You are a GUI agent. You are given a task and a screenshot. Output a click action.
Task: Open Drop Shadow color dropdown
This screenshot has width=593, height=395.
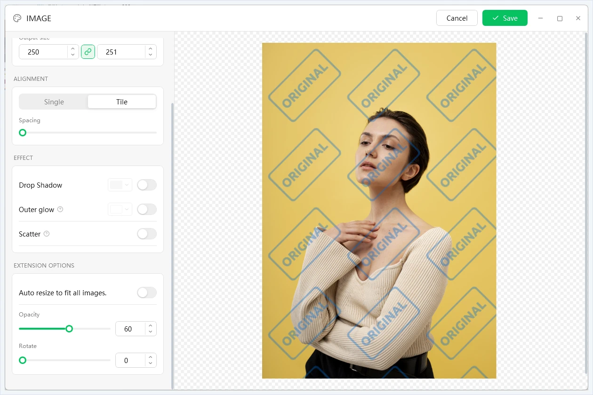pos(120,185)
